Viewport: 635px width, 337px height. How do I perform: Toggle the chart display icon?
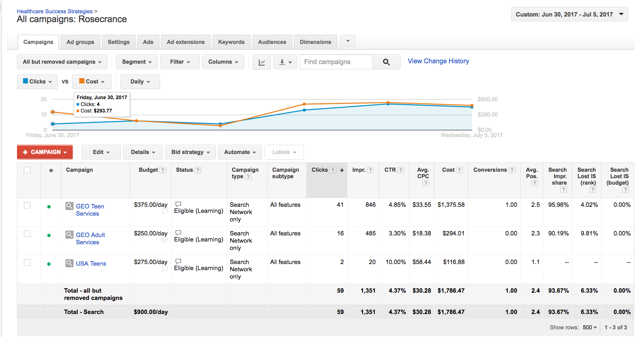click(262, 62)
